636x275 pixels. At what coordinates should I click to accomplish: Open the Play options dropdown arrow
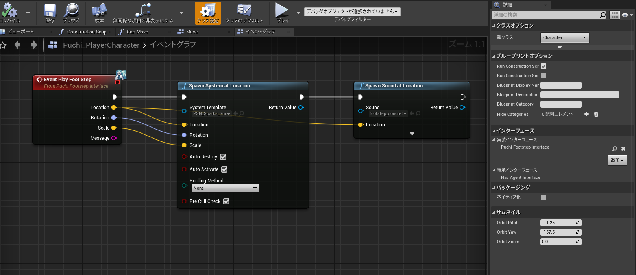[299, 13]
